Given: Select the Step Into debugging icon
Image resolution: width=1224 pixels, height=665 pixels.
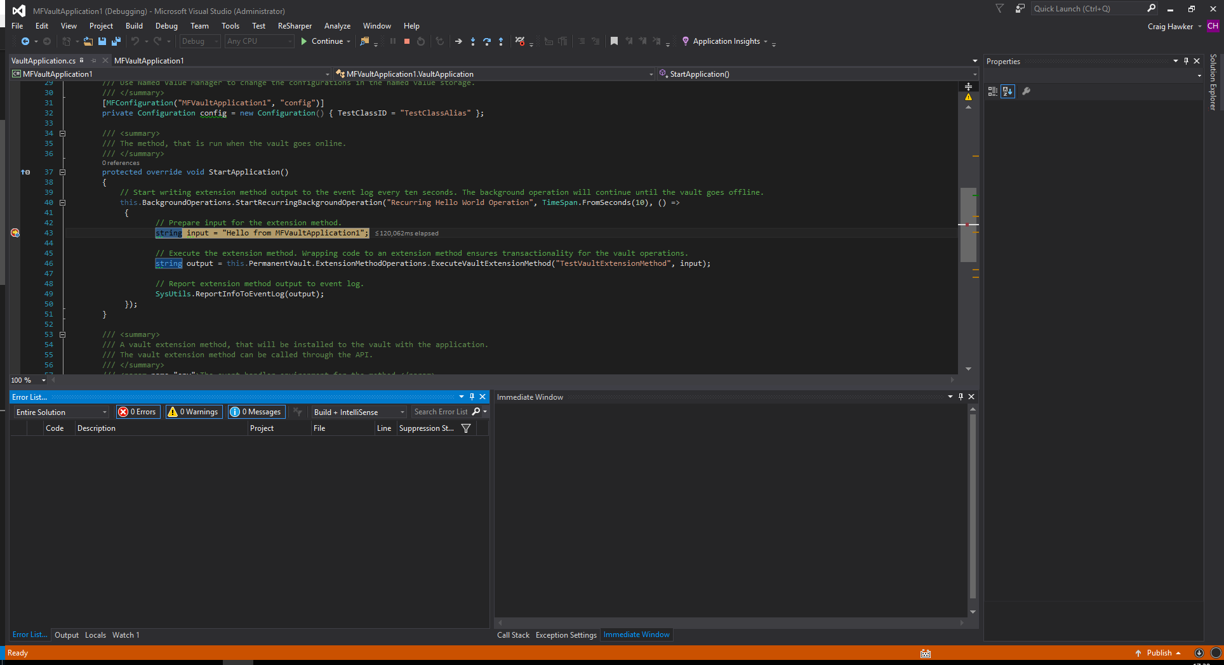Looking at the screenshot, I should tap(473, 41).
